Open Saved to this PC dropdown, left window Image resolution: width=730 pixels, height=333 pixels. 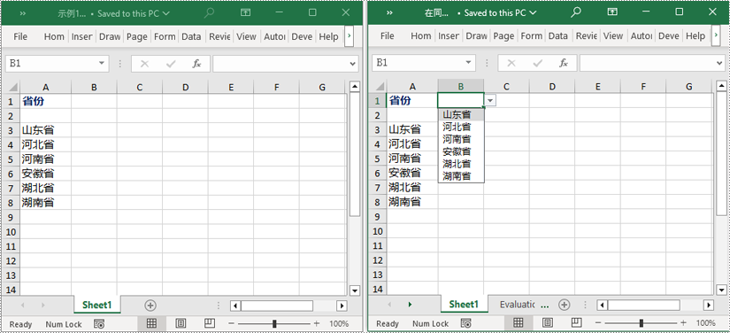tap(134, 13)
